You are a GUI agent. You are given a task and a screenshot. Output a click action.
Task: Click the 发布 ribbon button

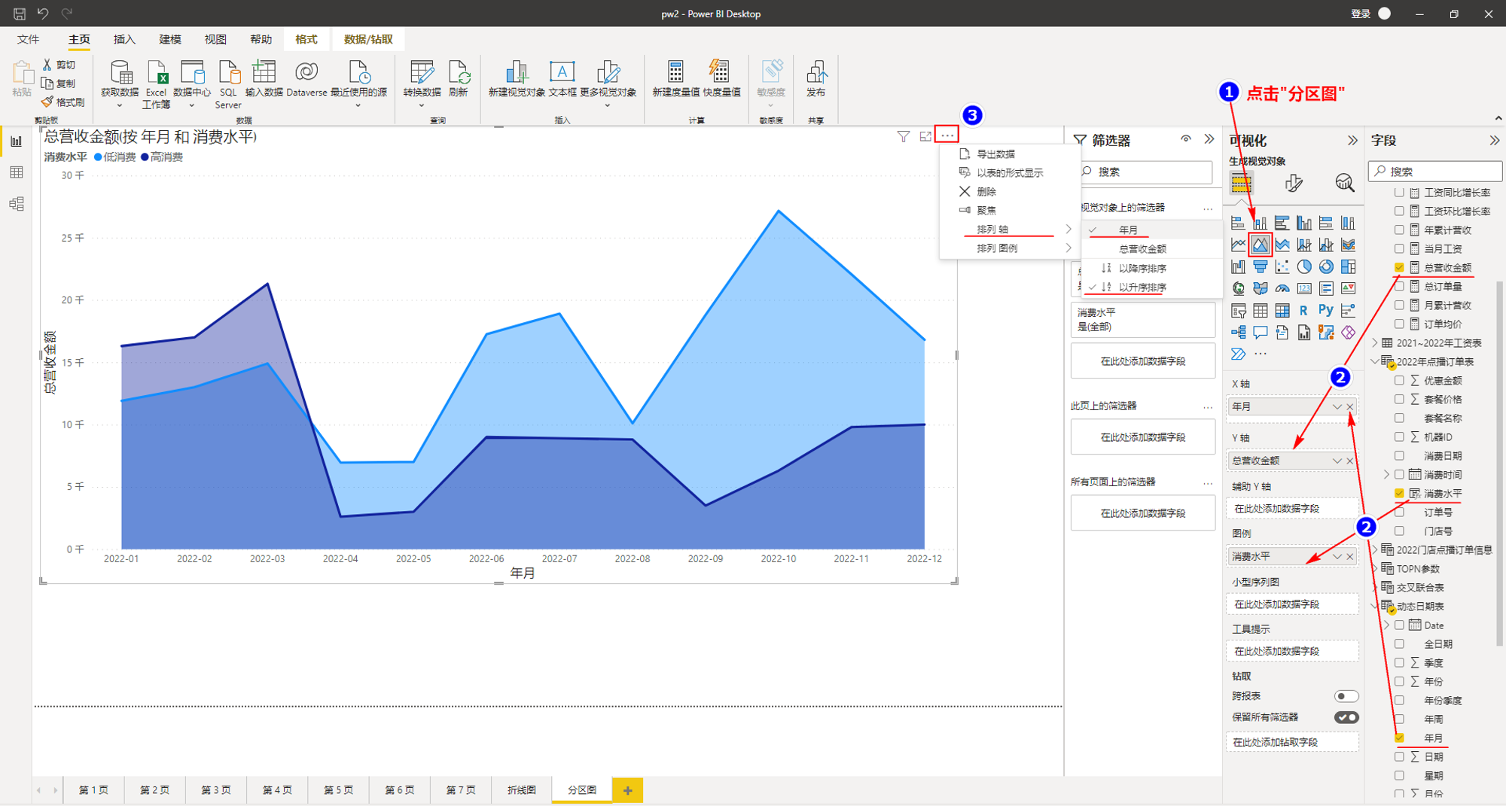point(816,81)
